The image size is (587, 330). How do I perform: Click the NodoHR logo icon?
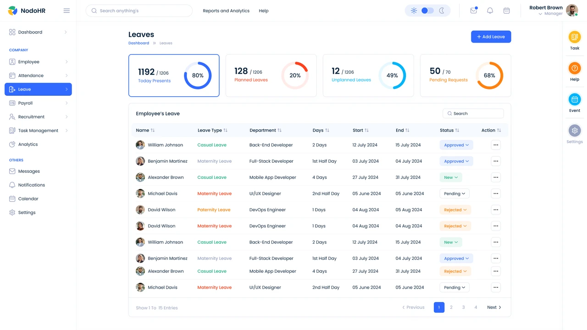(13, 11)
